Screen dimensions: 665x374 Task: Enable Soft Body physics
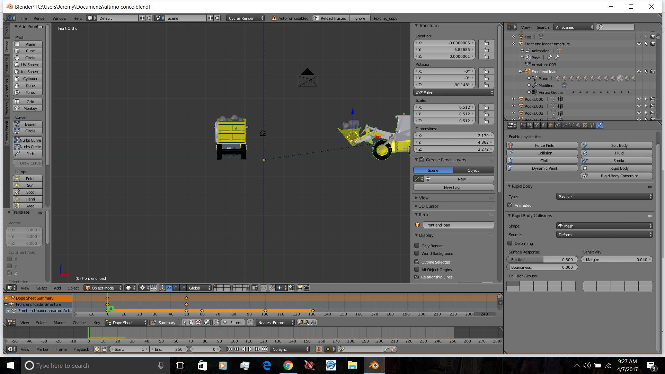(617, 145)
